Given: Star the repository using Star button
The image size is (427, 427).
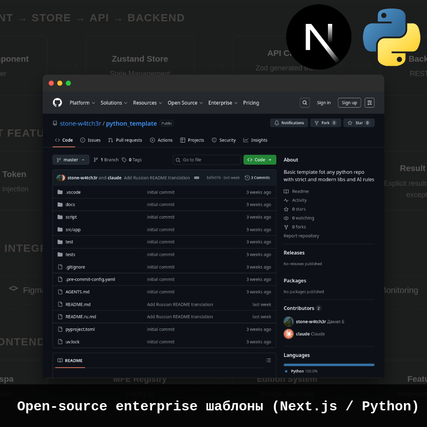Looking at the screenshot, I should 359,123.
